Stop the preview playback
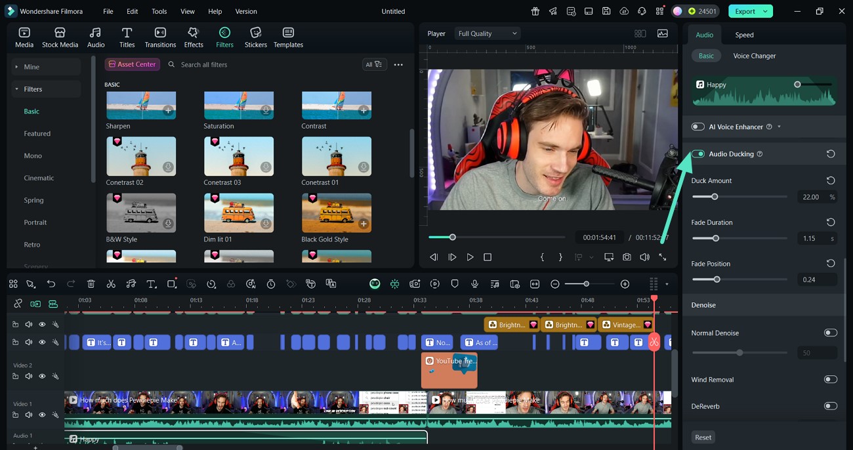The width and height of the screenshot is (853, 450). click(x=488, y=257)
